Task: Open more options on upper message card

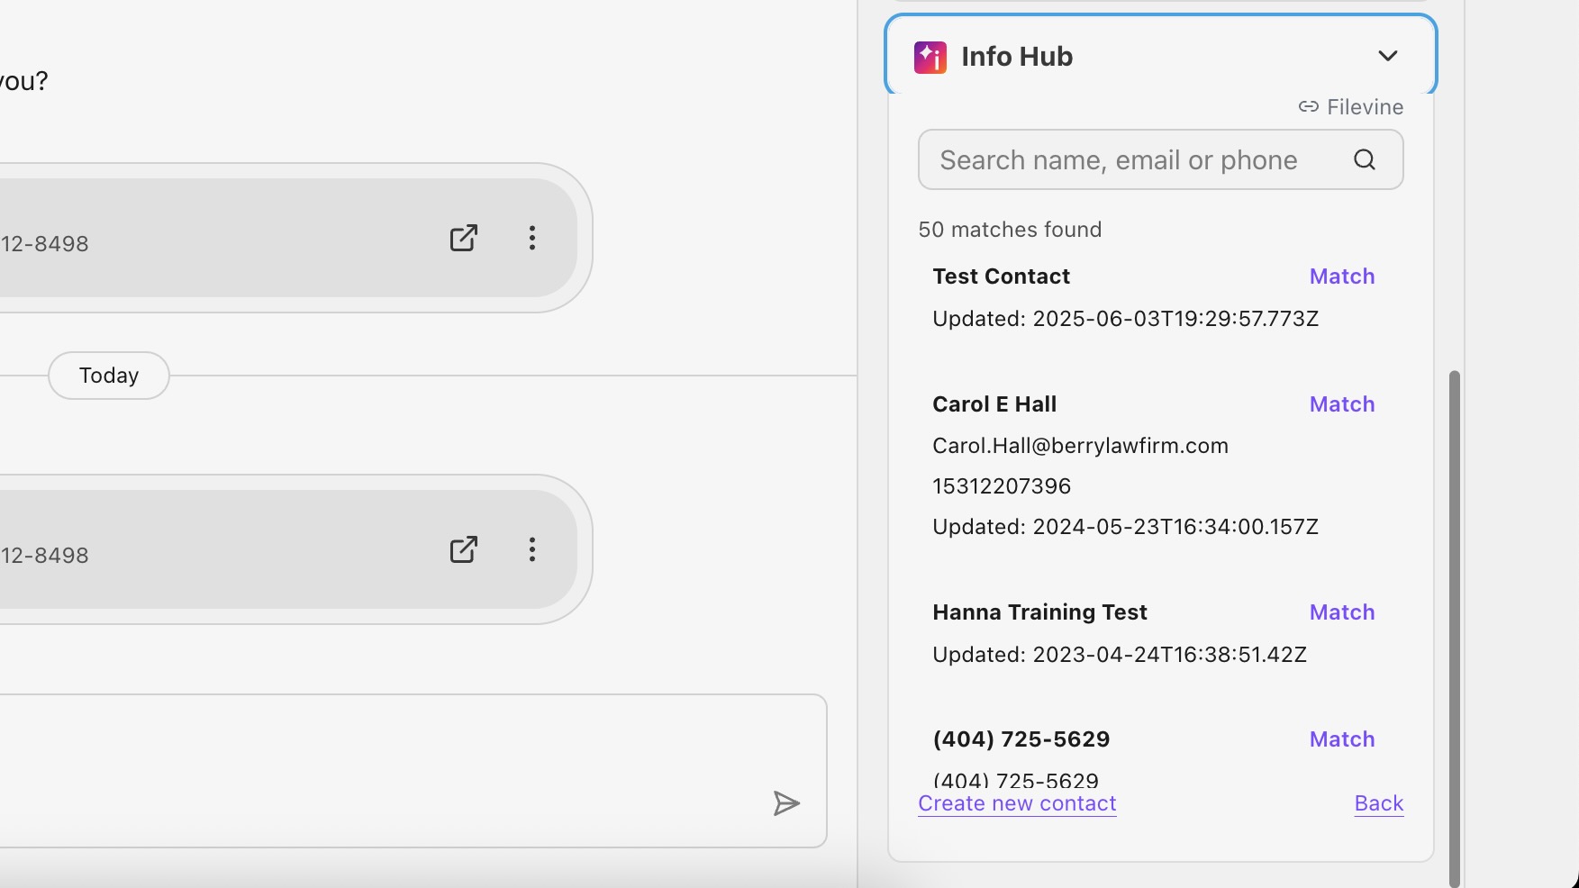Action: coord(532,238)
